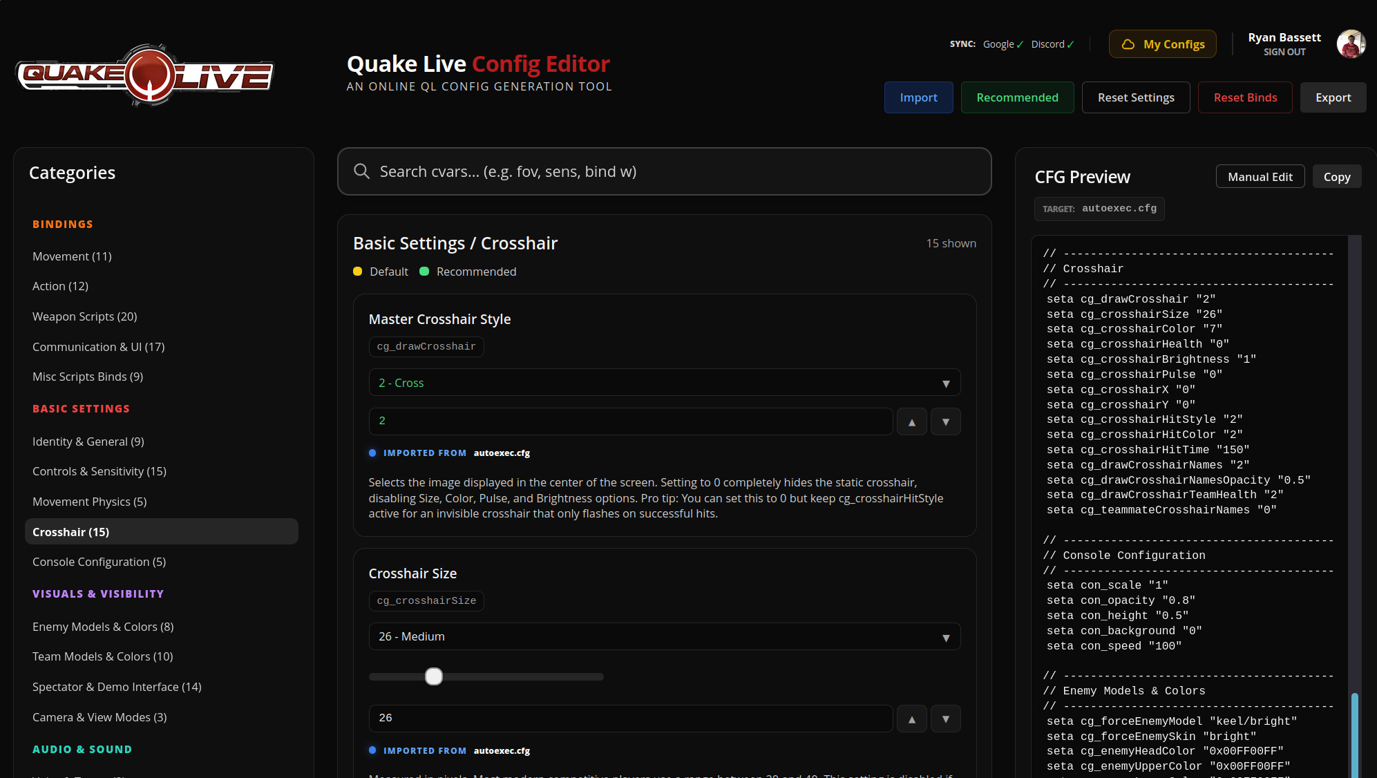Open My Configs
The height and width of the screenshot is (778, 1377).
click(x=1162, y=44)
